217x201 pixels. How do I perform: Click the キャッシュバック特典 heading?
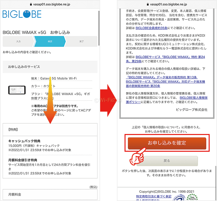pyautogui.click(x=24, y=141)
